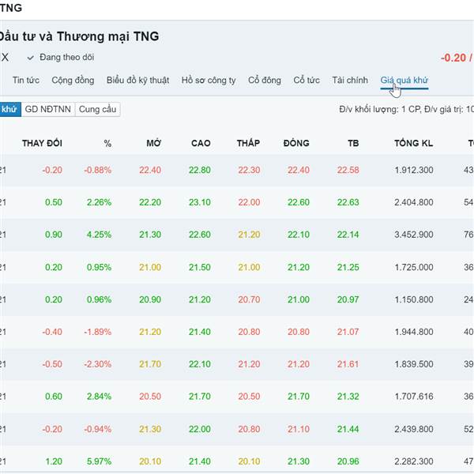Click the checkmark icon beside Đang theo dõi

pos(30,58)
